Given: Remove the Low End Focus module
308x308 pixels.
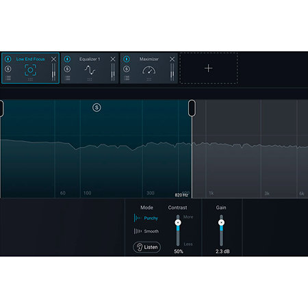Looking at the screenshot, I should point(53,59).
